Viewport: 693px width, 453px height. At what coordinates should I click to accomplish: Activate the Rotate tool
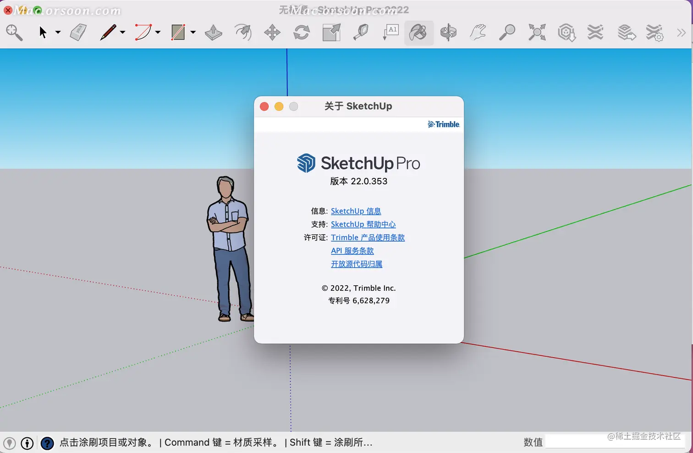click(302, 33)
